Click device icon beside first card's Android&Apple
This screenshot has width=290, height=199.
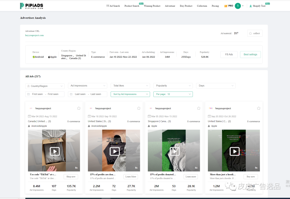pos(29,126)
